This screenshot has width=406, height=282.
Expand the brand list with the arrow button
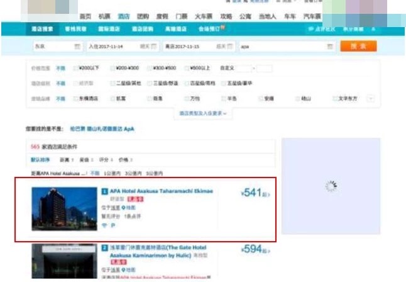371,99
